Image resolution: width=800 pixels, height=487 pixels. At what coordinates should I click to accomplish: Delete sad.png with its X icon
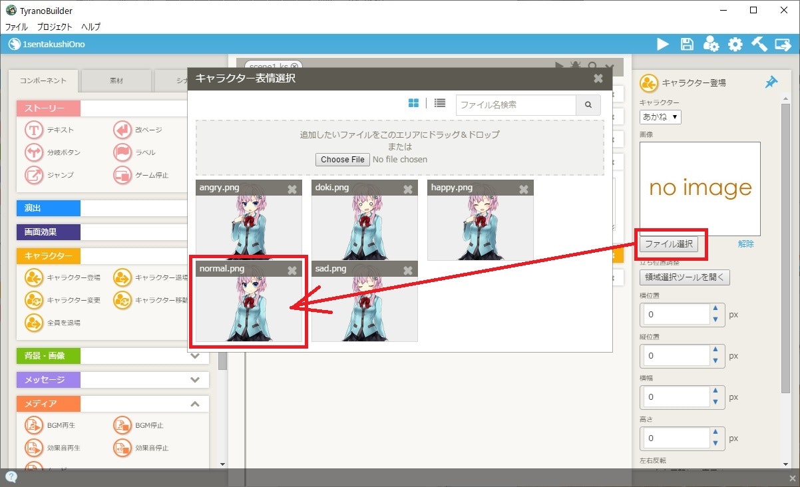coord(408,269)
